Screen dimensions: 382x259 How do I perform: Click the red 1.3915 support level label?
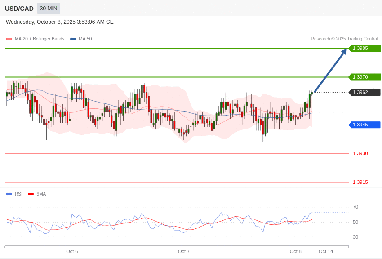click(x=360, y=183)
